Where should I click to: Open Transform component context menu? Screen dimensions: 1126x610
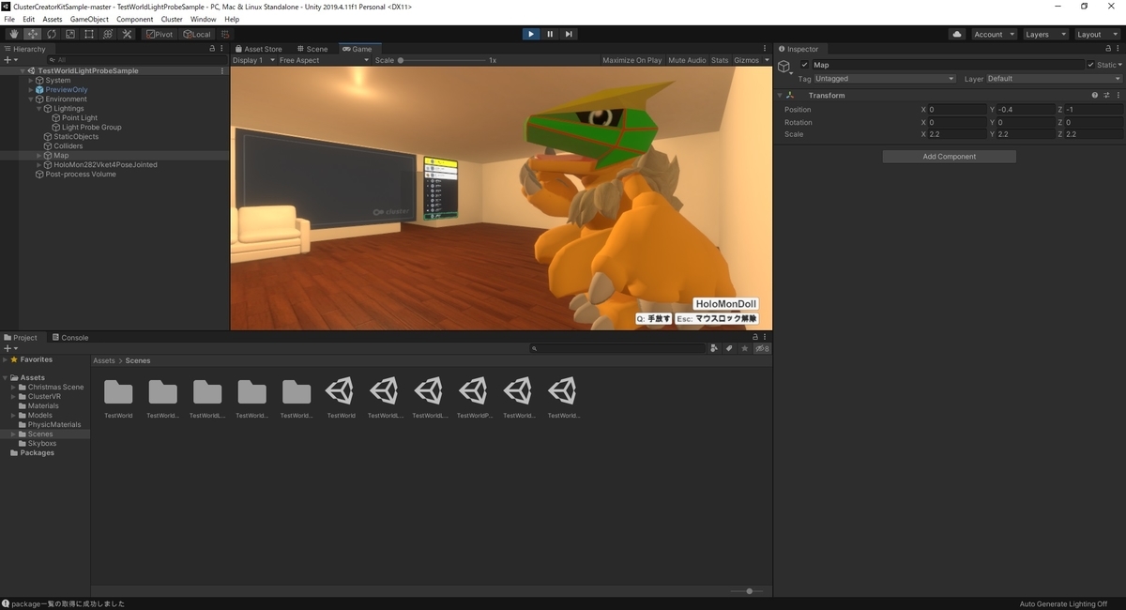click(1118, 95)
